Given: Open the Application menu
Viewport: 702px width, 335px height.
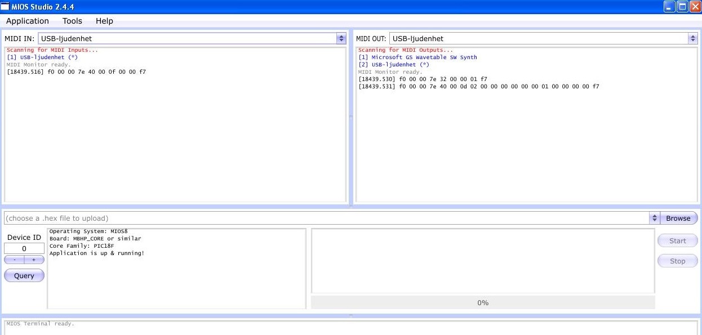Looking at the screenshot, I should [x=28, y=21].
